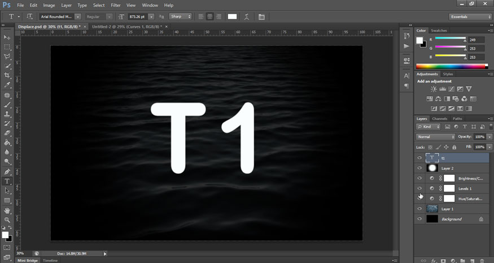Screen dimensions: 494x263
Task: Click the Create Warped Text icon
Action: (246, 17)
